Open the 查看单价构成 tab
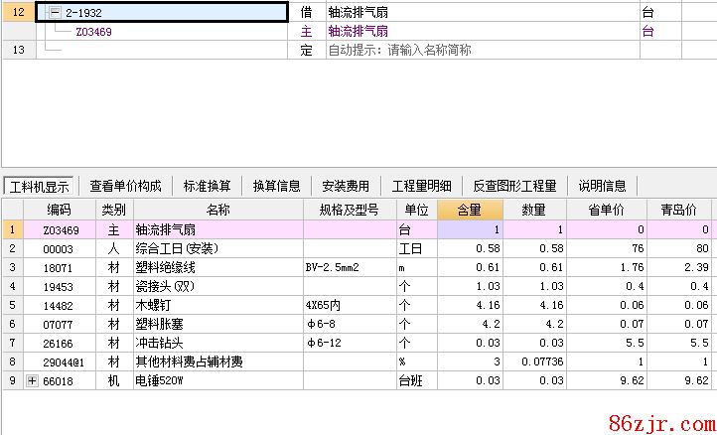This screenshot has width=717, height=435. (x=125, y=186)
